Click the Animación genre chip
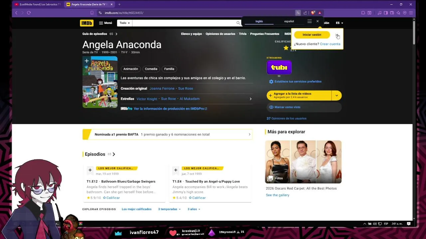 coord(131,69)
